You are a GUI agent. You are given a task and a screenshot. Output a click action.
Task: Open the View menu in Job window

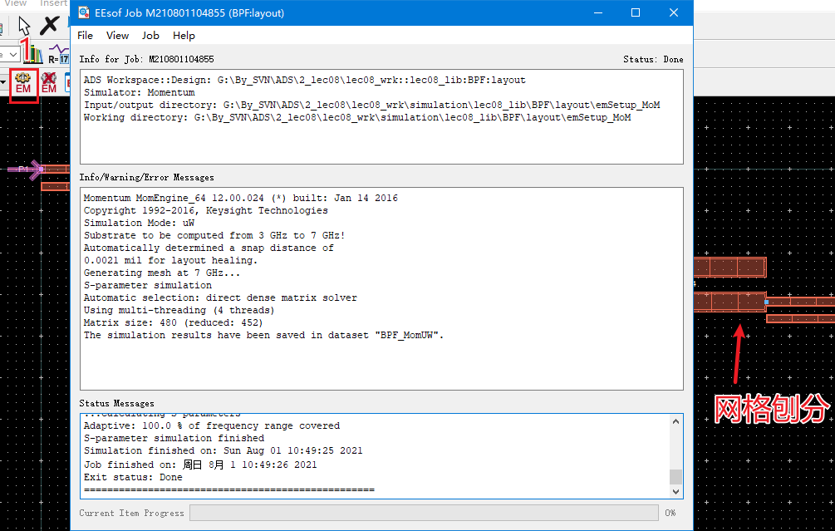[x=117, y=36]
